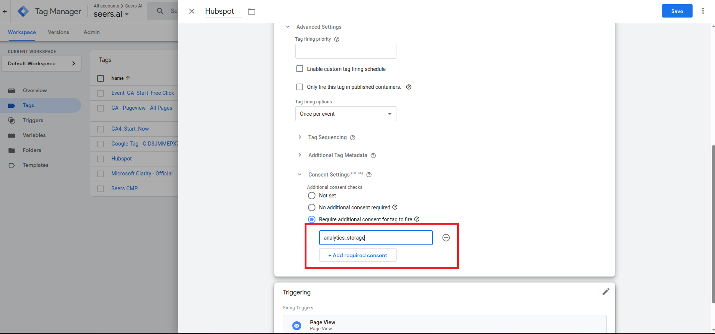
Task: Enable custom tag firing schedule
Action: point(300,69)
